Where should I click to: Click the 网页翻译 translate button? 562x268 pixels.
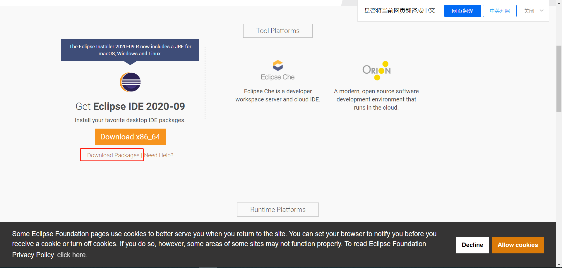(462, 11)
